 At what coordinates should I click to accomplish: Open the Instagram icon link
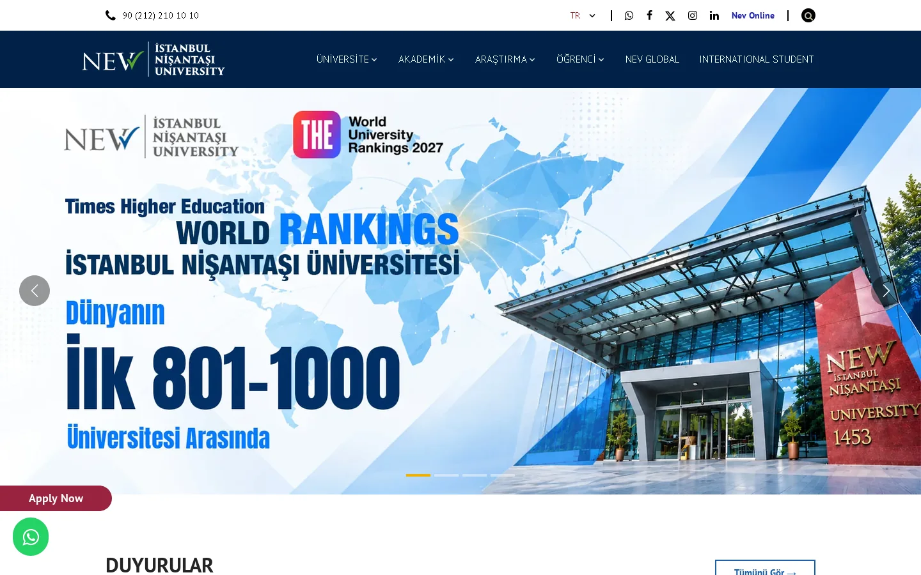click(693, 15)
